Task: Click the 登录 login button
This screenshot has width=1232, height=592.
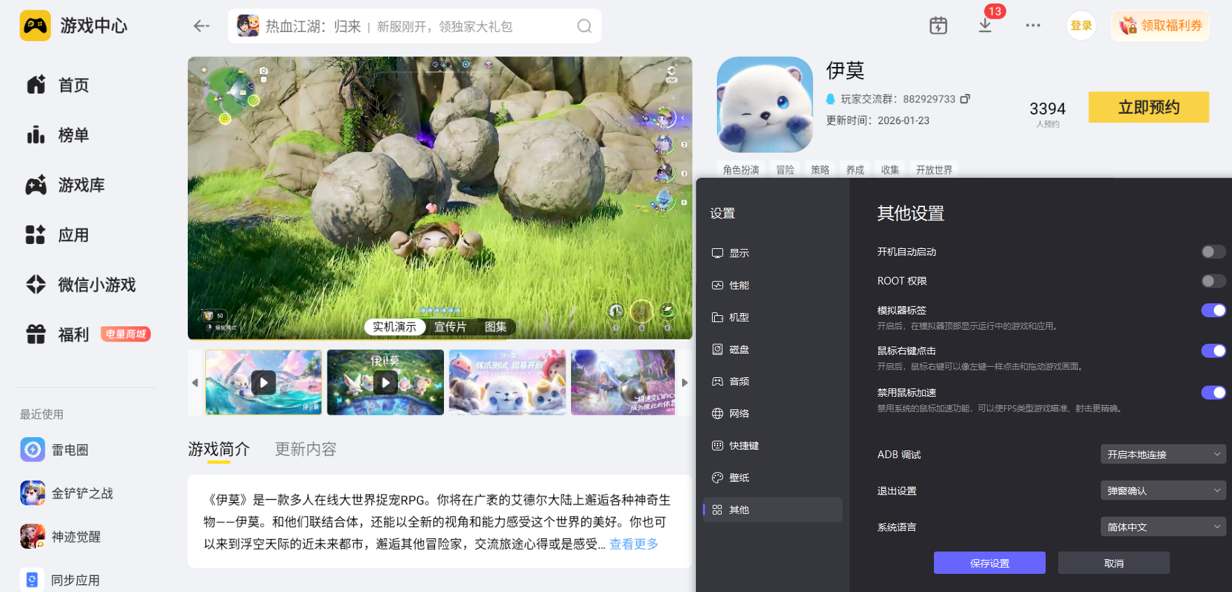Action: (1081, 26)
